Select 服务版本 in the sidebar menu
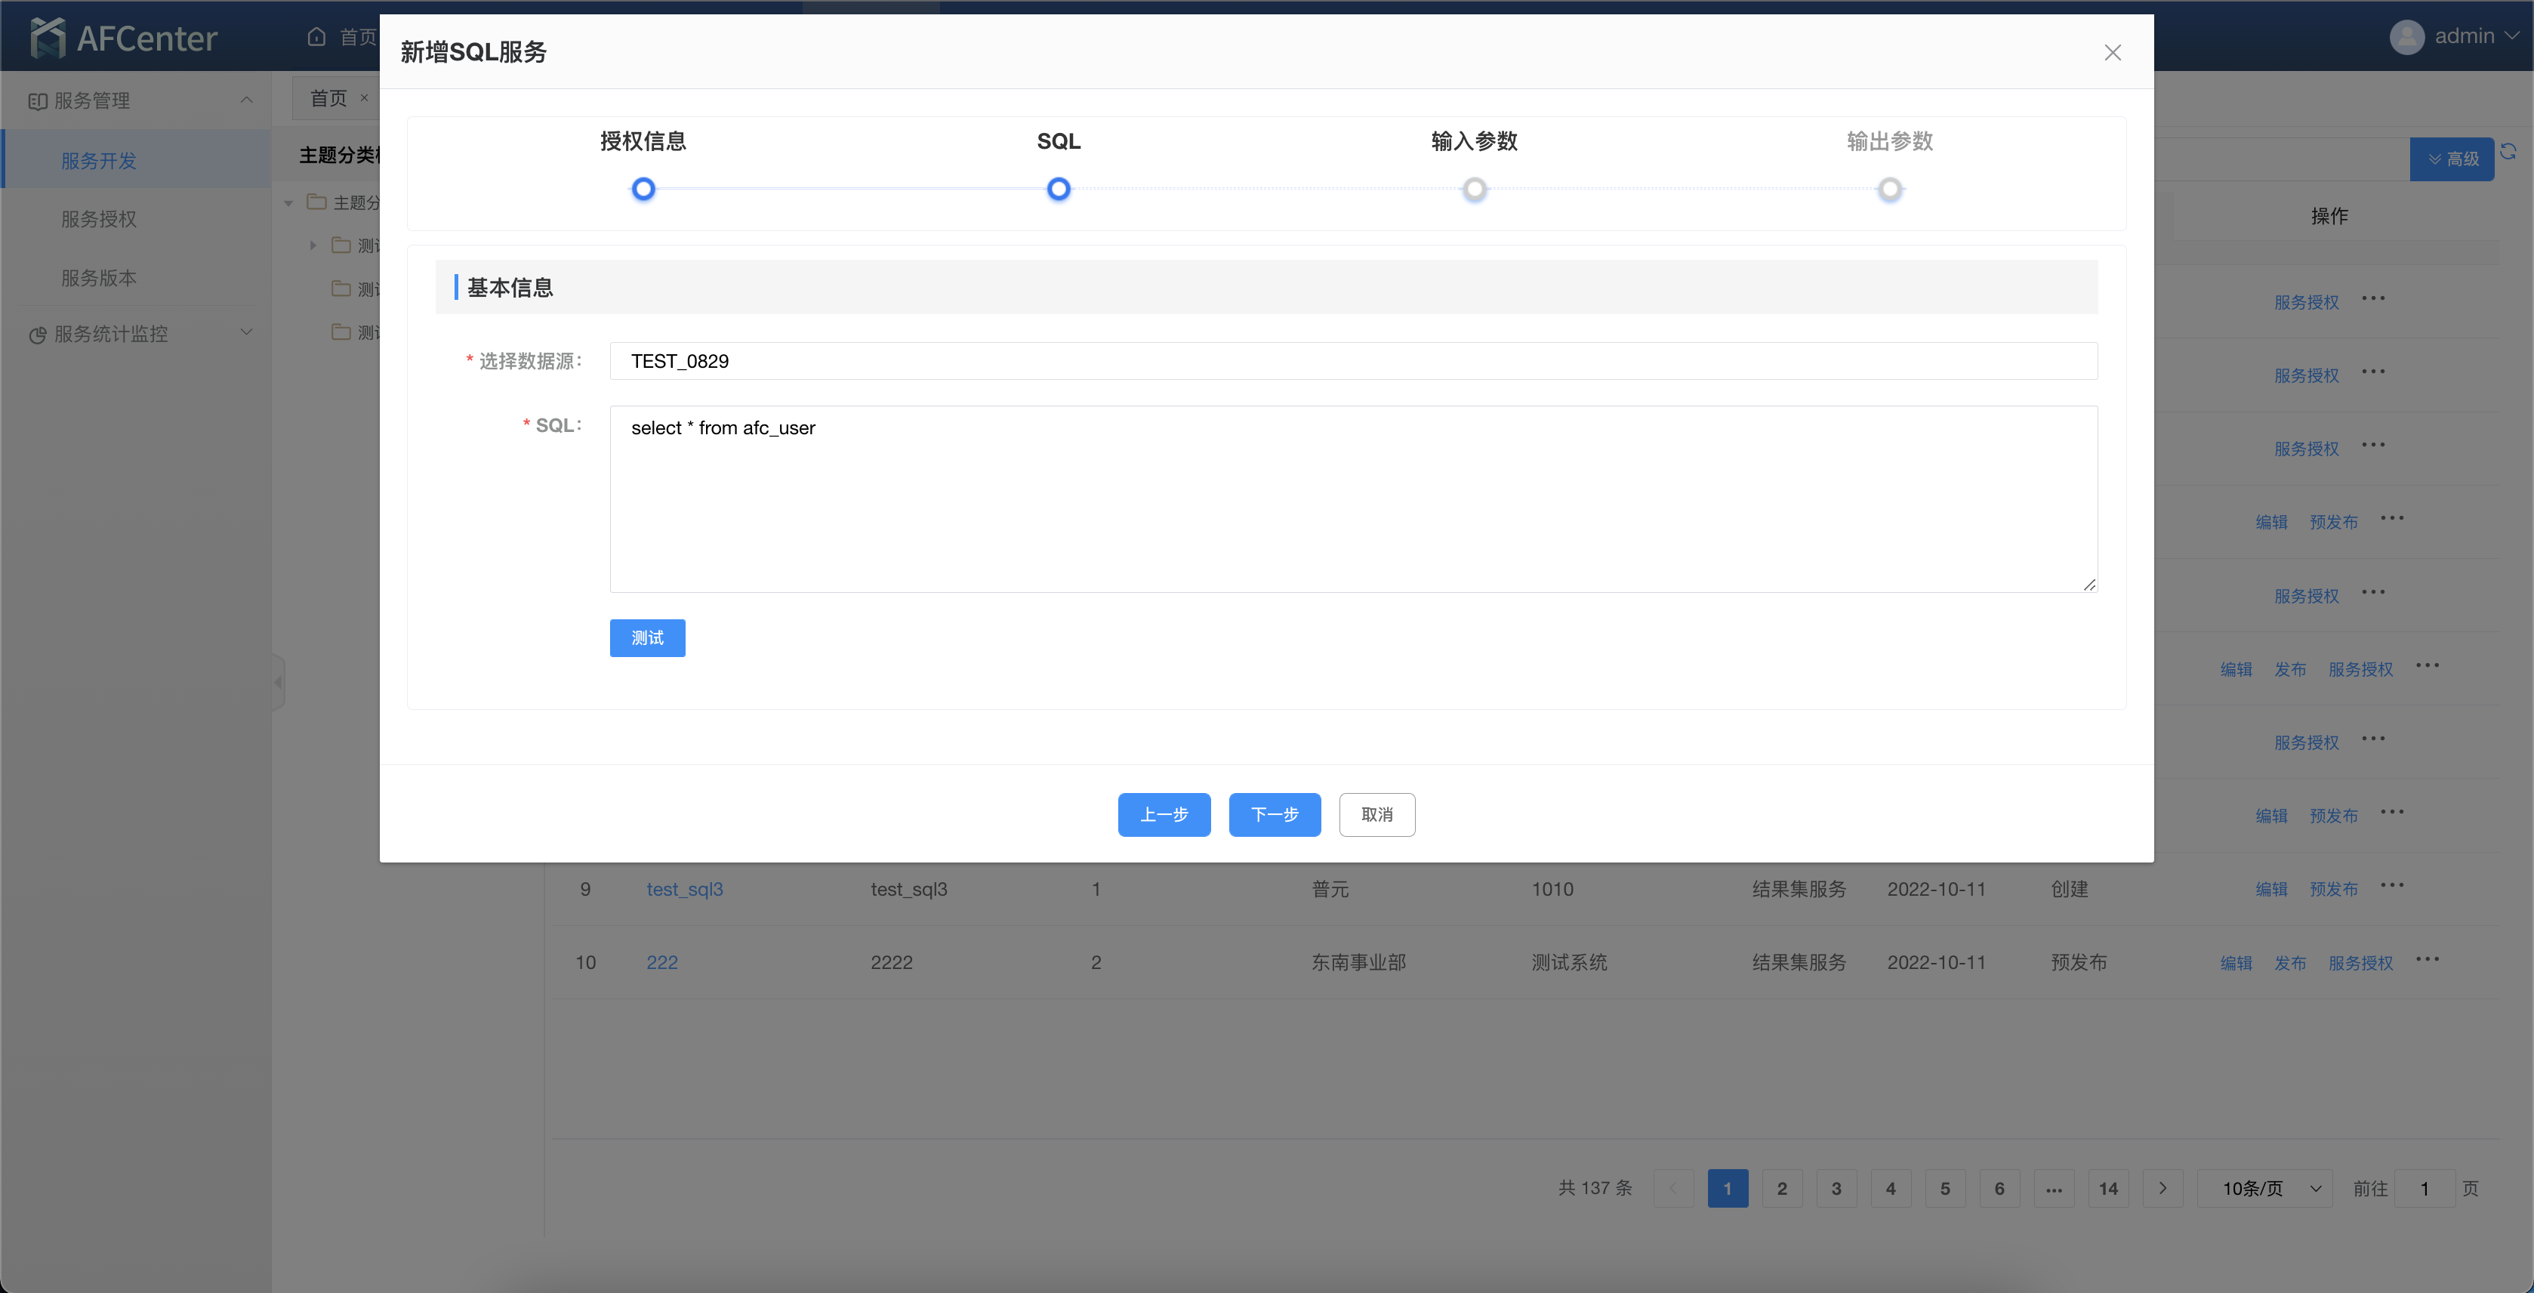The image size is (2534, 1293). (98, 277)
